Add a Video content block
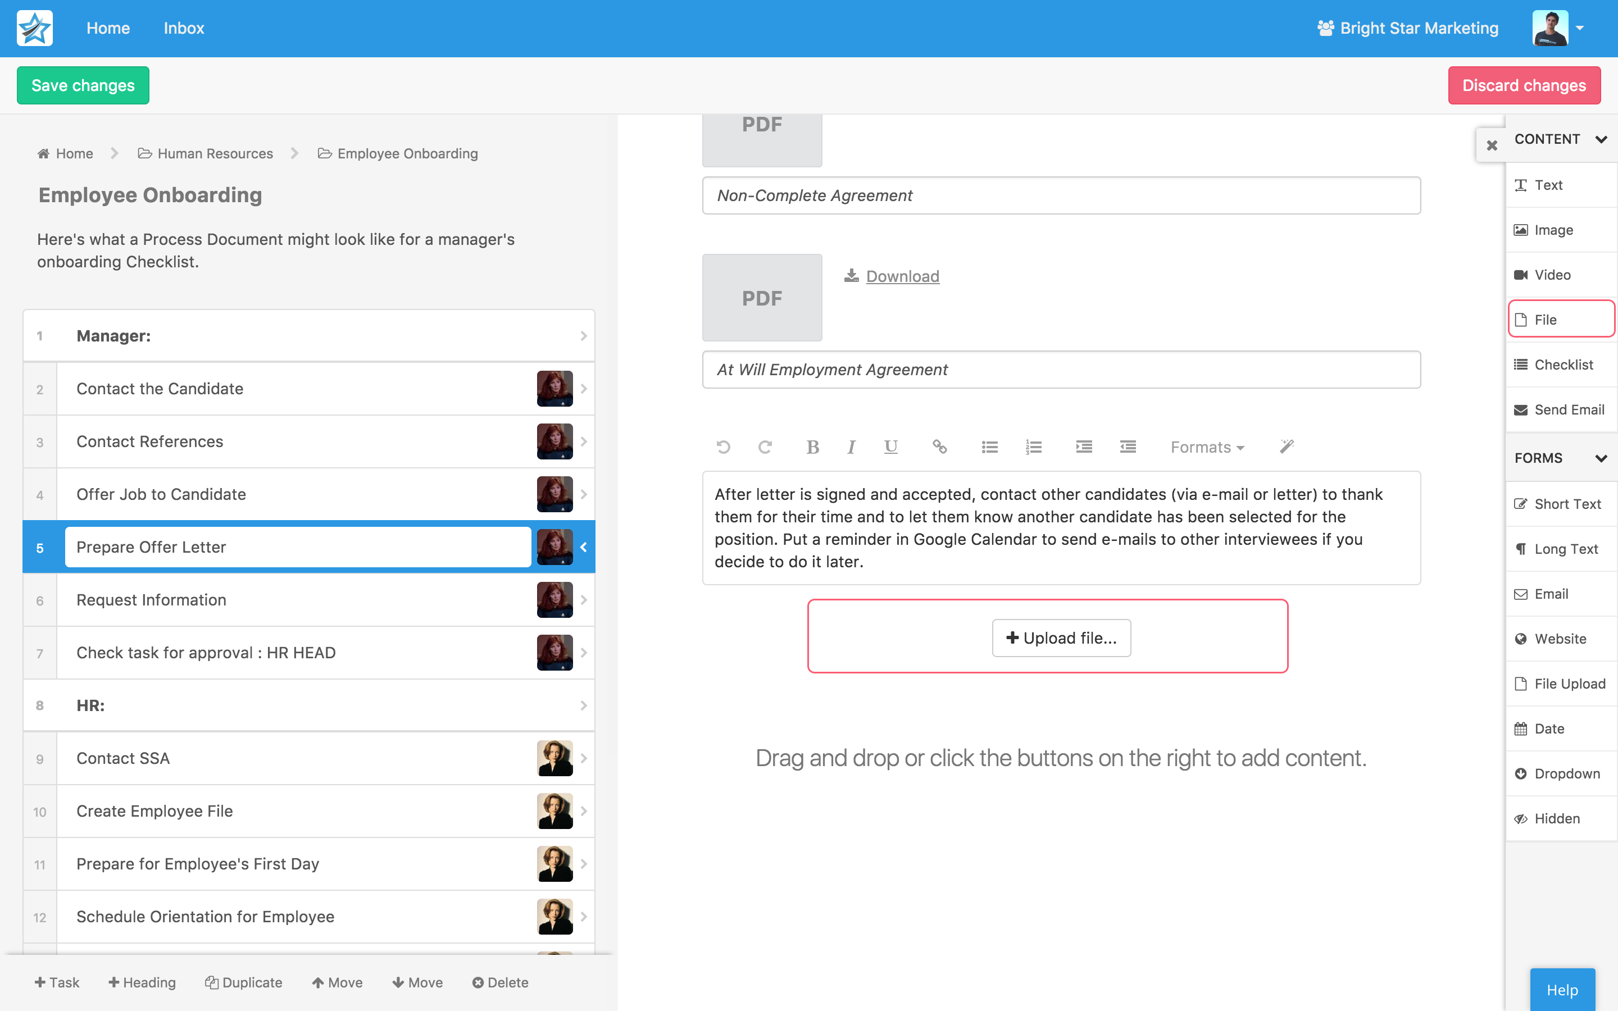The width and height of the screenshot is (1618, 1011). pos(1562,274)
